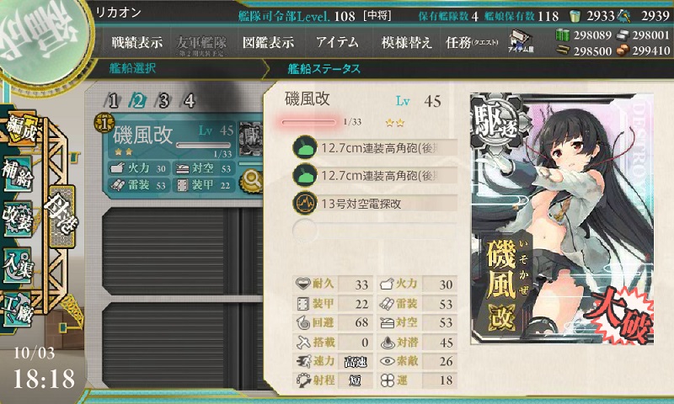Switch to fleet 1 tab
The height and width of the screenshot is (404, 674).
pos(113,101)
